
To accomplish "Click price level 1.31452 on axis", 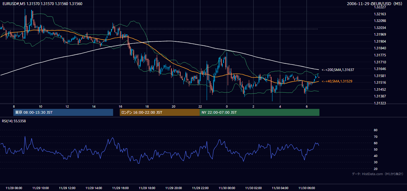I will (x=380, y=89).
